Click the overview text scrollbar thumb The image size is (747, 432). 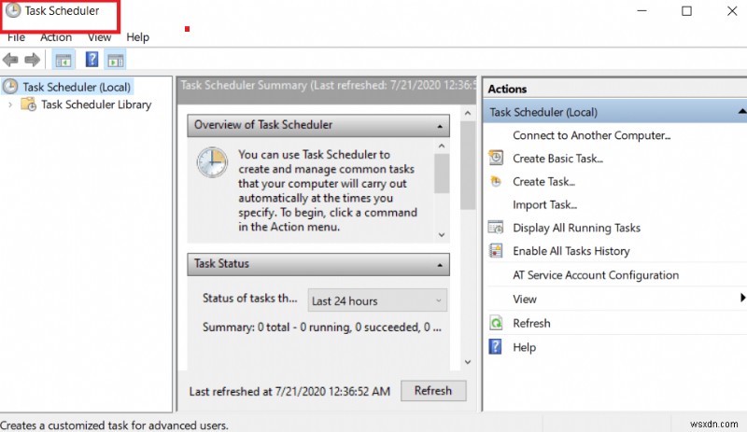442,174
